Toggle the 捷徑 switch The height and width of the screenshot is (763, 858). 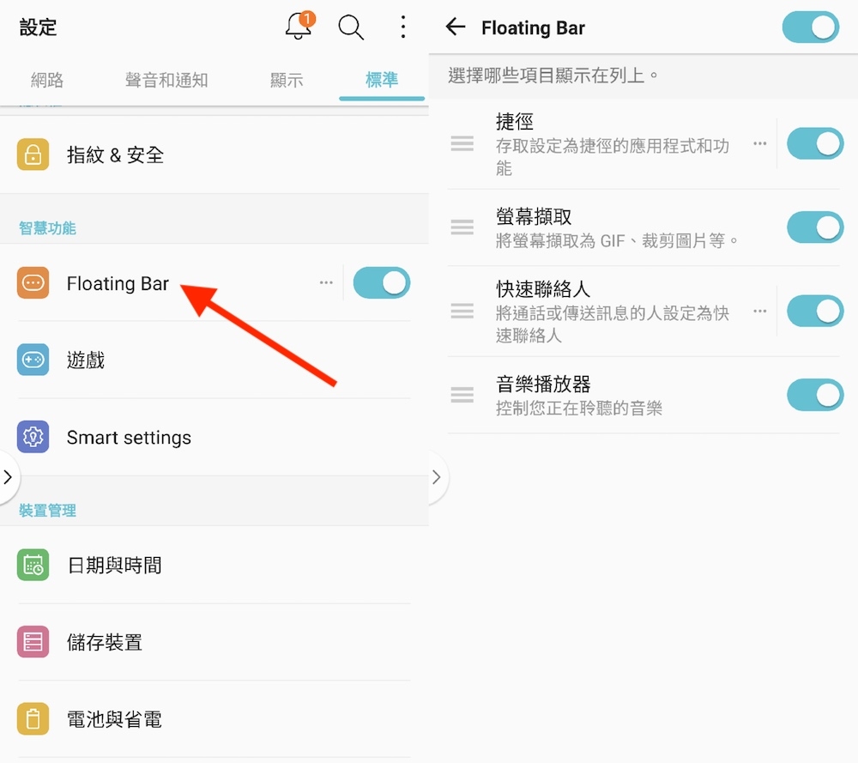point(815,143)
